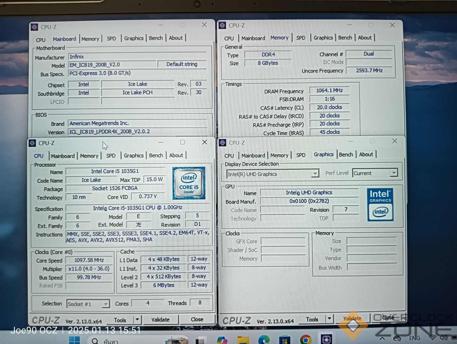Click the memory Size 8 GBytes field
Image resolution: width=457 pixels, height=344 pixels.
(x=268, y=63)
